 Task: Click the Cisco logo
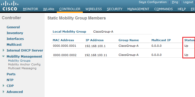coord(10,6)
